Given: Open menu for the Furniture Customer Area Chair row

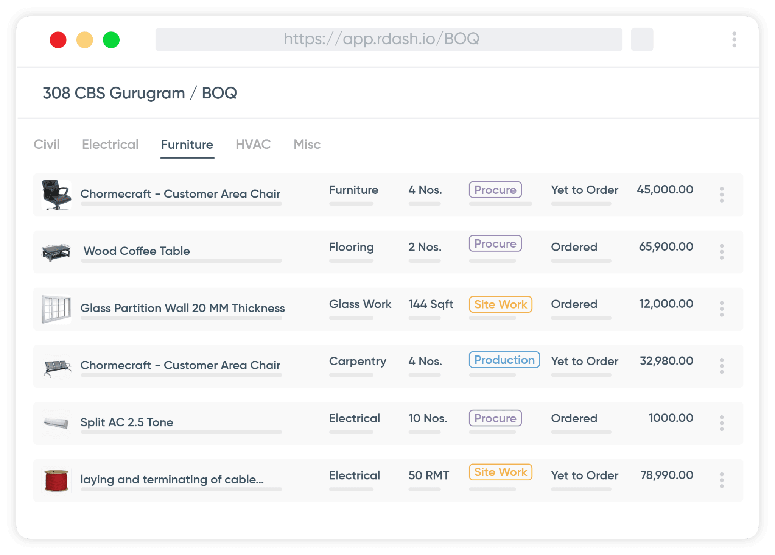Looking at the screenshot, I should [x=722, y=195].
